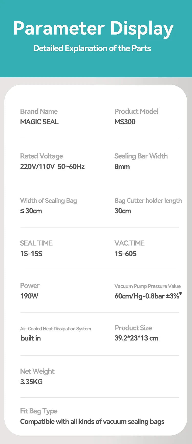Click the MS300 model value
The height and width of the screenshot is (444, 192).
click(x=125, y=122)
